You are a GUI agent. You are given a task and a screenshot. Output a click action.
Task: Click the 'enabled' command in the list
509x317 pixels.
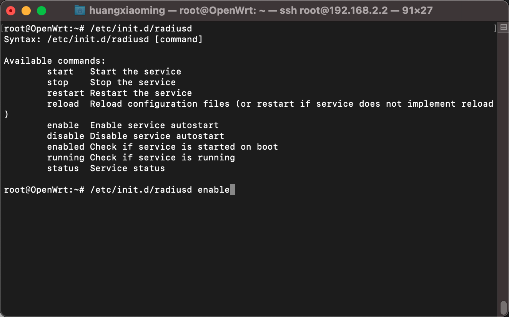[65, 147]
